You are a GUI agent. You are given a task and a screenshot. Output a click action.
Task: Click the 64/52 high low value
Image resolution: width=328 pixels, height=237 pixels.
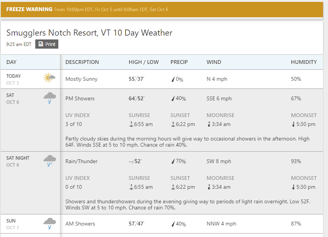137,98
